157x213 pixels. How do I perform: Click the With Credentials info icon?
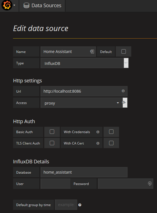[x=98, y=132]
